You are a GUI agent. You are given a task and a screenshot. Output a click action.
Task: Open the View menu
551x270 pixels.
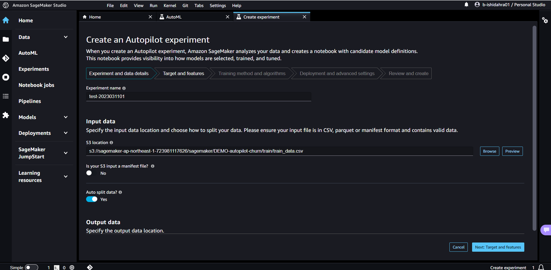tap(139, 6)
